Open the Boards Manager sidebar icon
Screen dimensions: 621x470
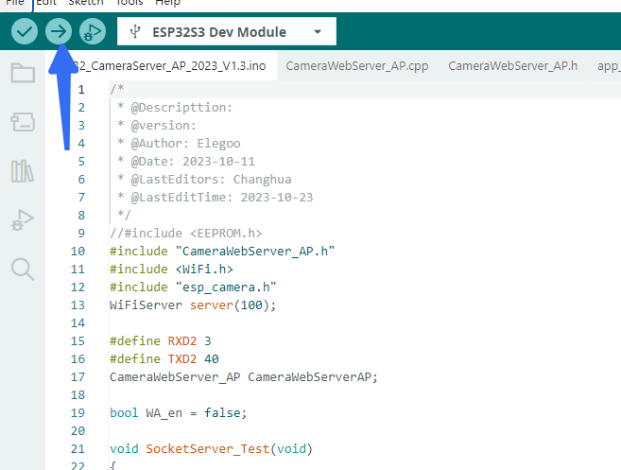[23, 122]
